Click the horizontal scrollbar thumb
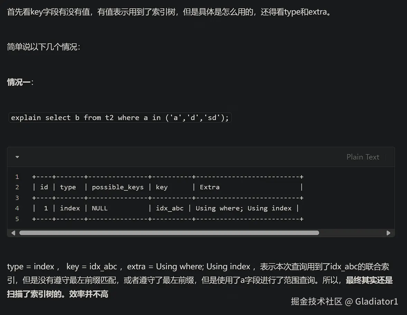The image size is (407, 315). pos(169,233)
